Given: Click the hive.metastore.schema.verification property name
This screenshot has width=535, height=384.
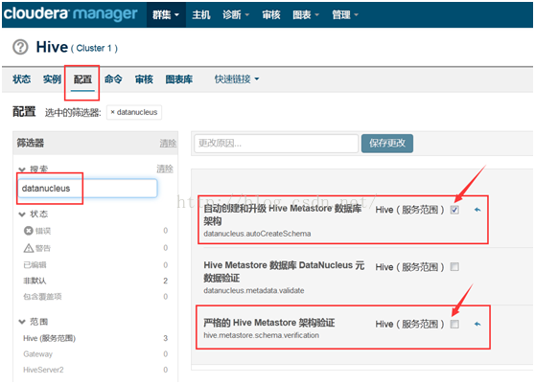Looking at the screenshot, I should [x=262, y=335].
